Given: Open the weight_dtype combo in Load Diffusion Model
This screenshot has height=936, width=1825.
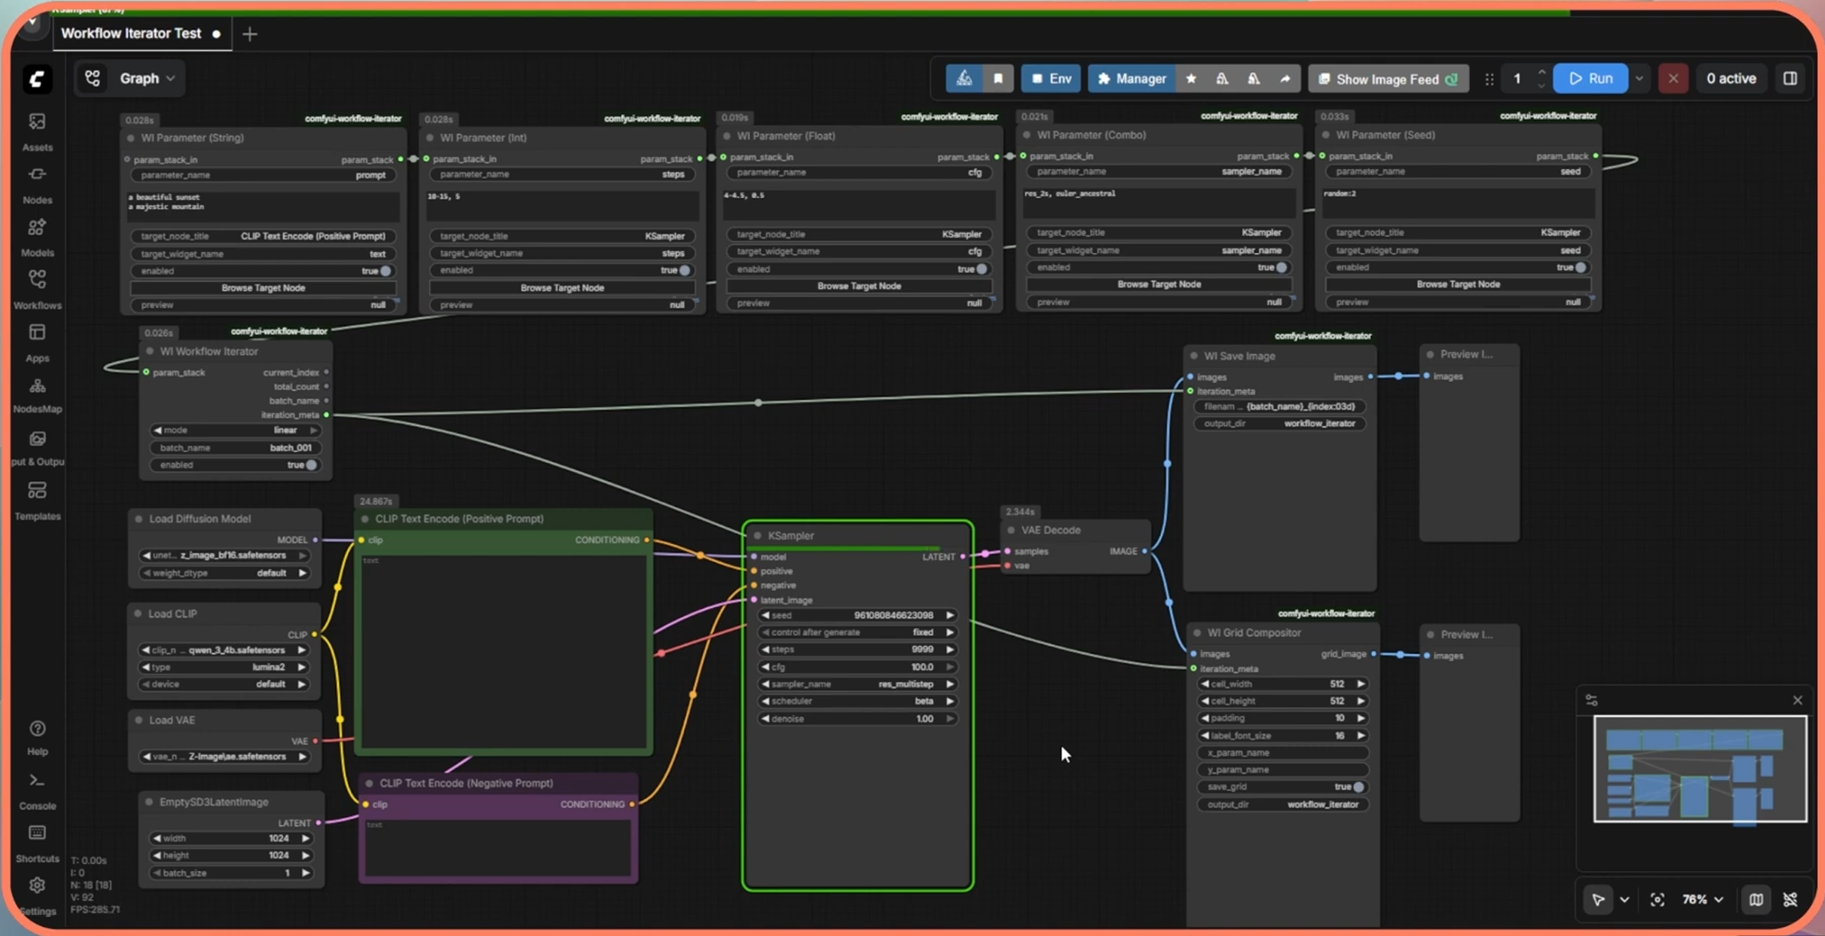Looking at the screenshot, I should click(x=224, y=573).
